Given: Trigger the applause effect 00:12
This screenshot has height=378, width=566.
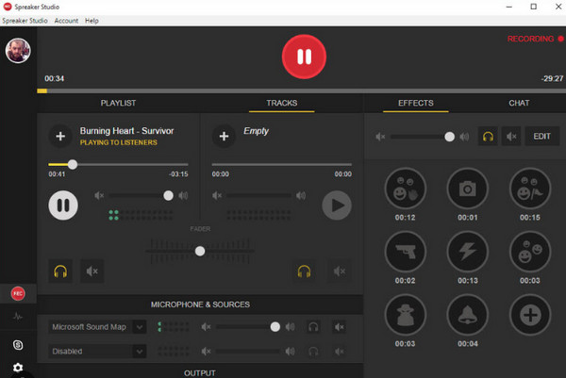Looking at the screenshot, I should pyautogui.click(x=405, y=189).
